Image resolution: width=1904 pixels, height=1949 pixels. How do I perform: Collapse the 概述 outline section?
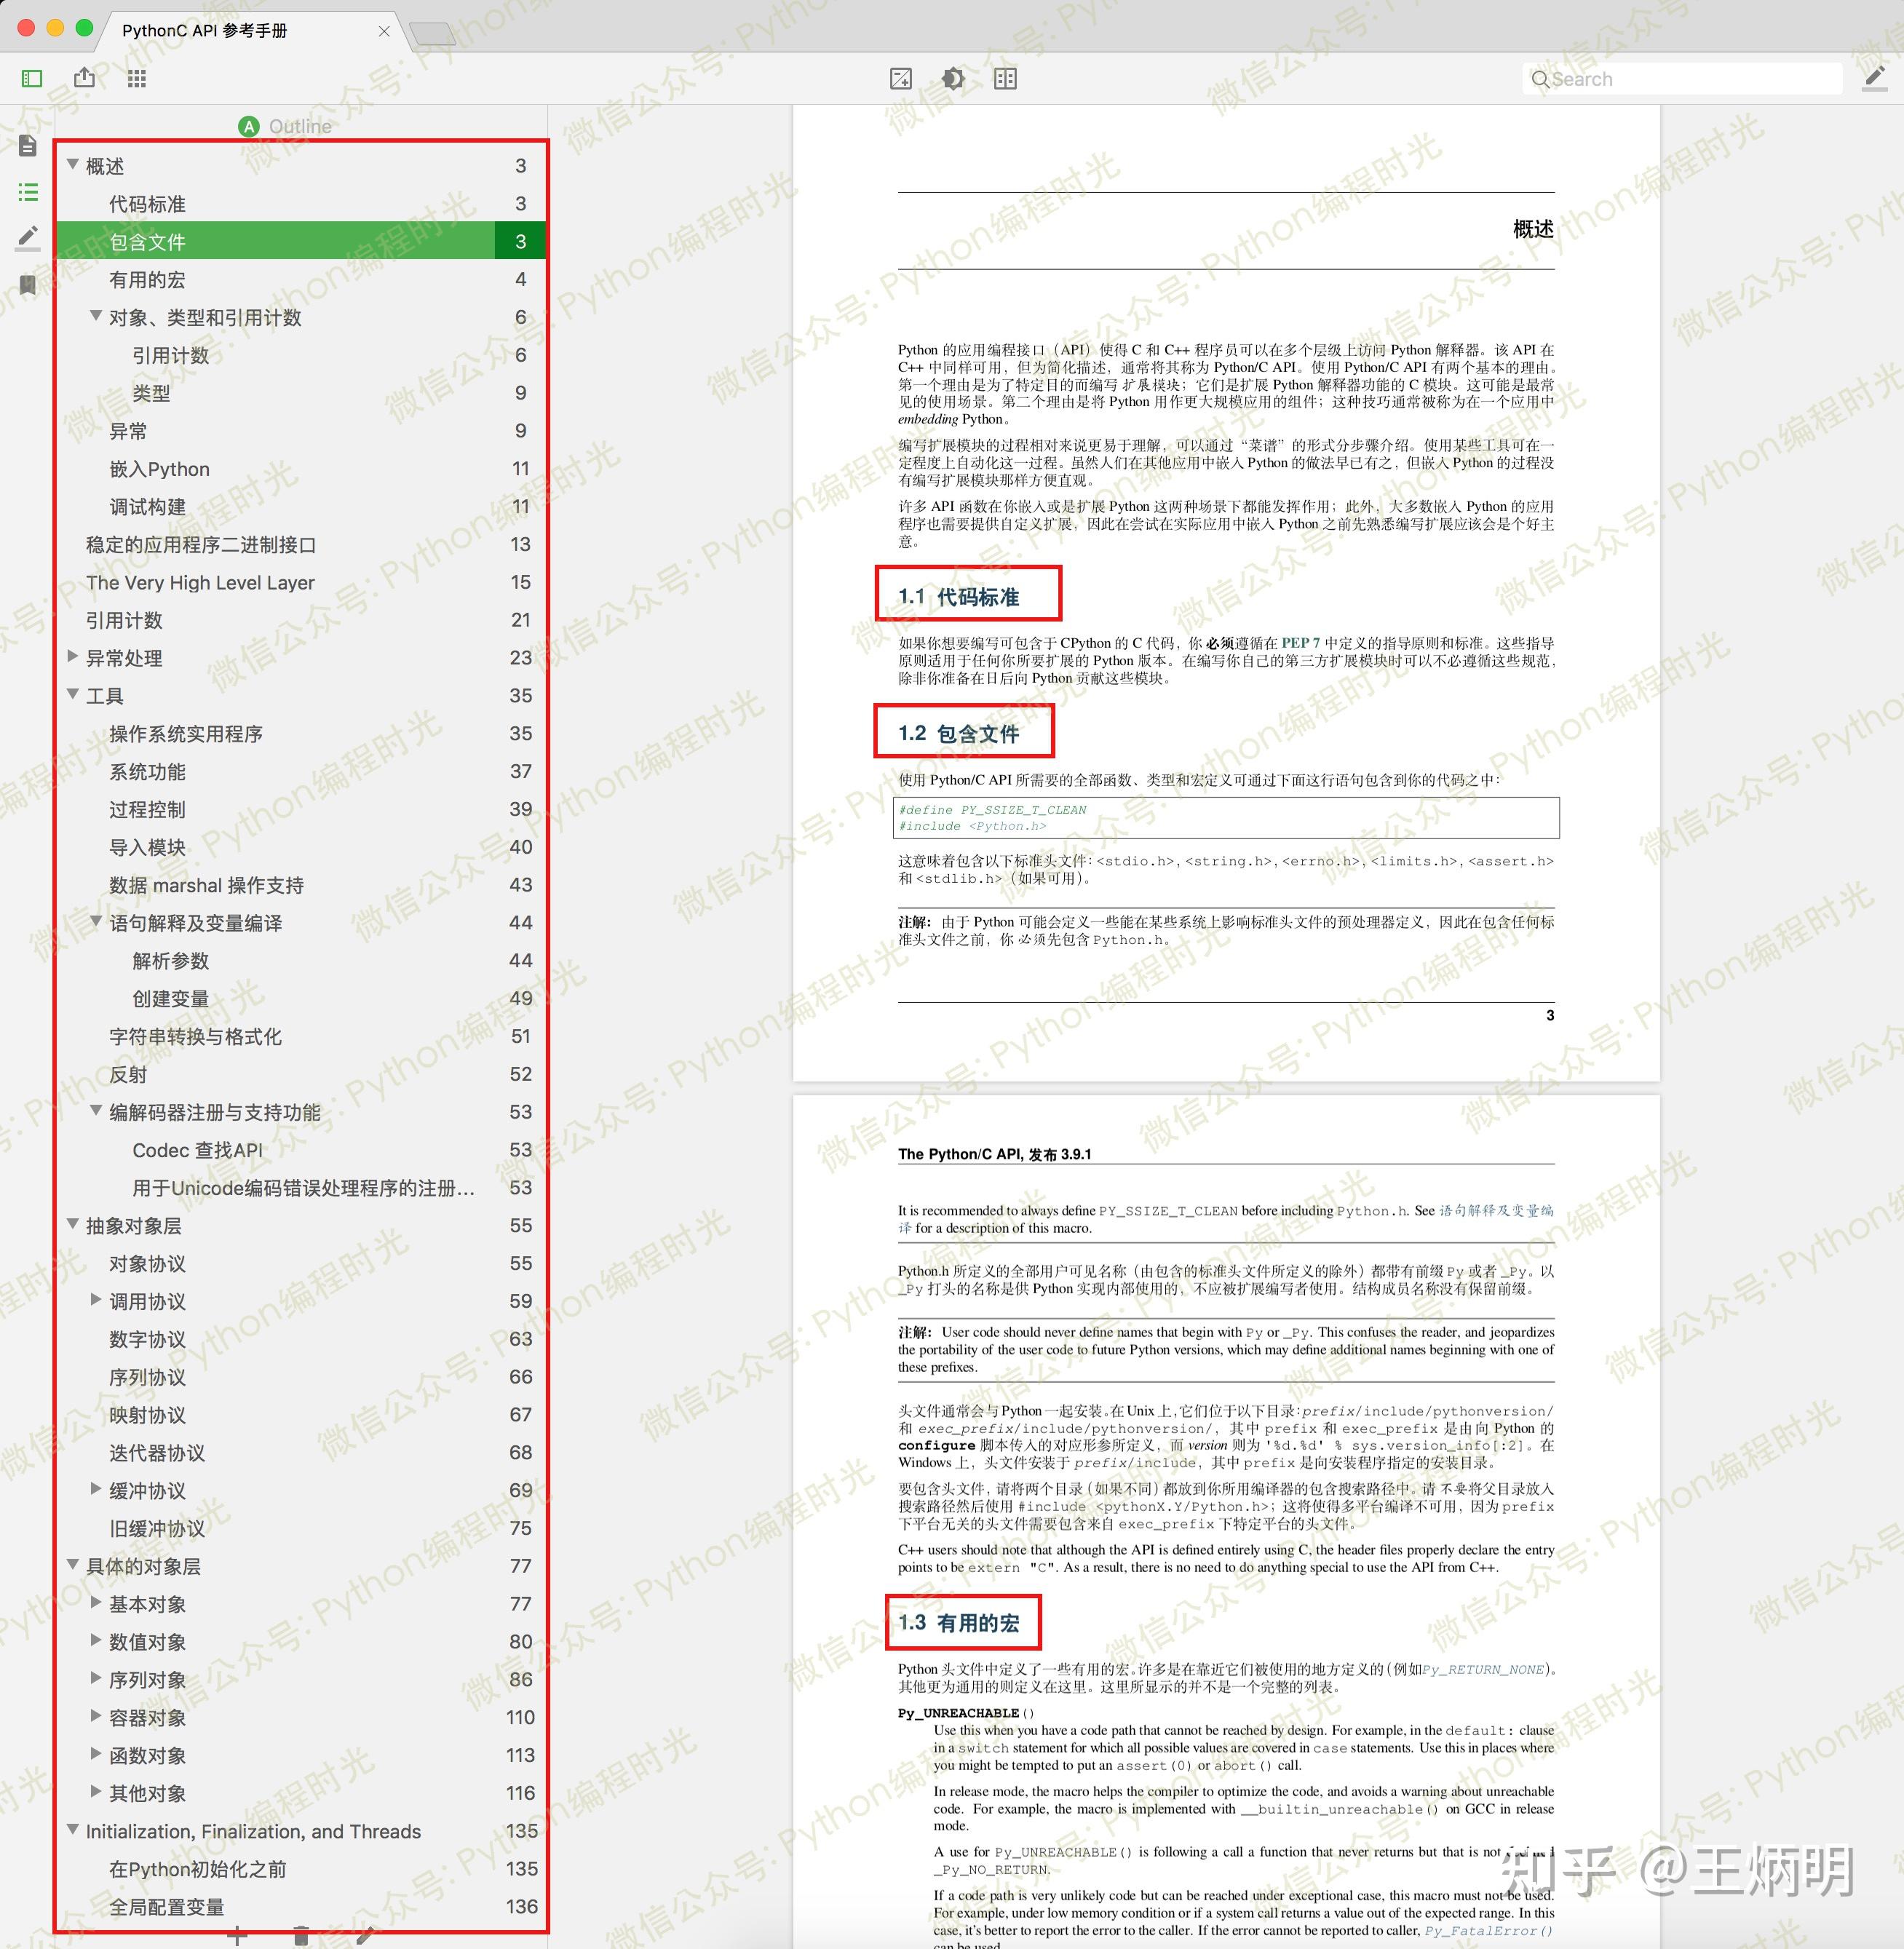pos(71,165)
